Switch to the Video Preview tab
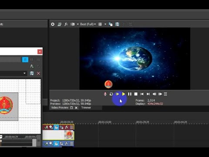This screenshot has height=157, width=209. pos(60,108)
